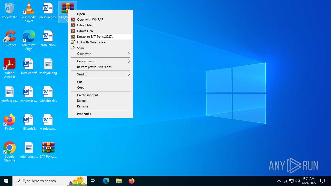Select the pressurepre... Word document icon
The image size is (331, 186).
point(48,11)
